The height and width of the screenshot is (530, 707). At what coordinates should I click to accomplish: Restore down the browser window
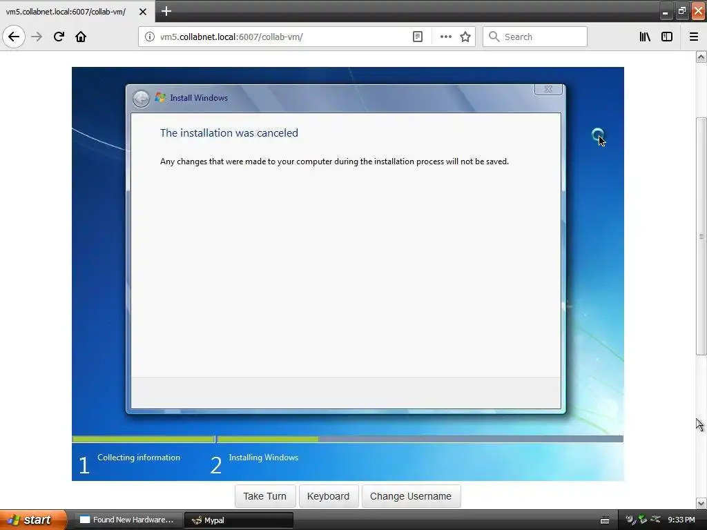coord(681,12)
